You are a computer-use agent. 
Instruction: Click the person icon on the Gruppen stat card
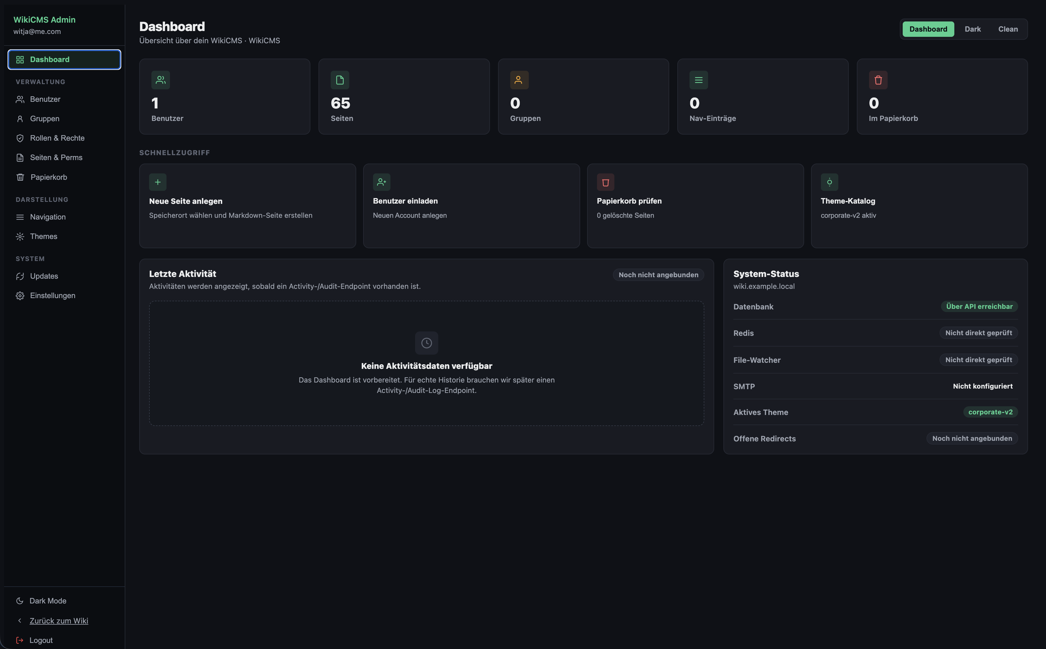click(519, 80)
